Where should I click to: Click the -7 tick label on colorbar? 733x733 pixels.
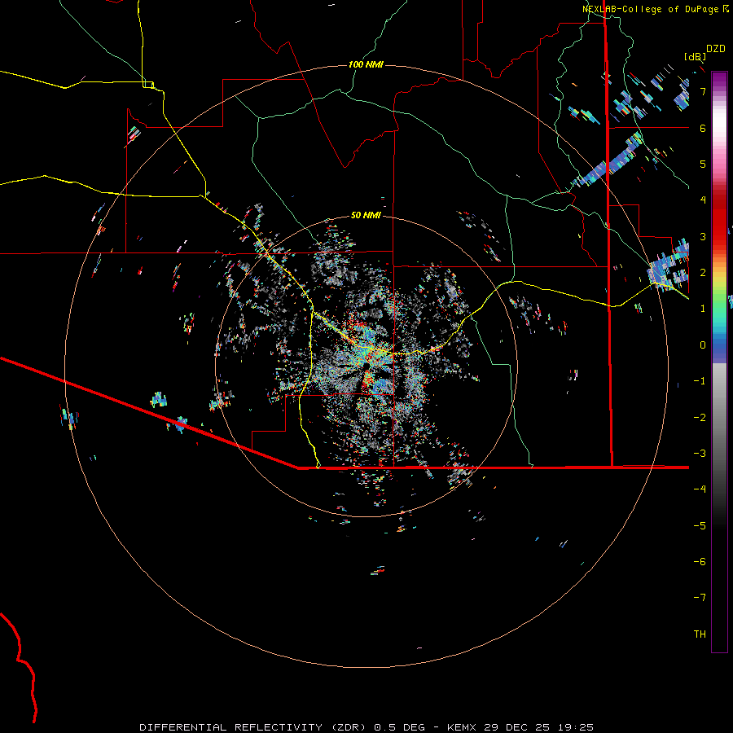pyautogui.click(x=700, y=598)
